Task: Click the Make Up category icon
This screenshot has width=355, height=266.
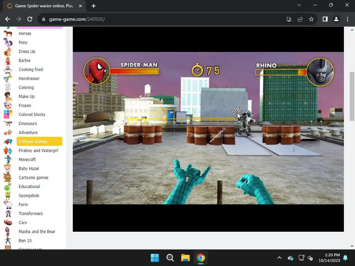Action: (x=8, y=97)
